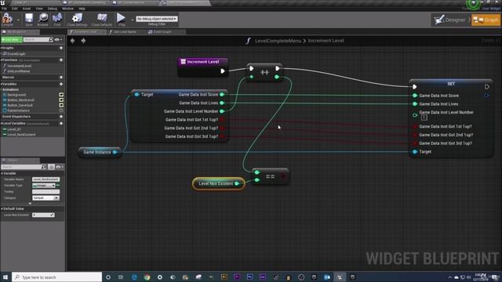This screenshot has height=282, width=502.
Task: Click search magnifier in Details panel
Action: tap(44, 167)
